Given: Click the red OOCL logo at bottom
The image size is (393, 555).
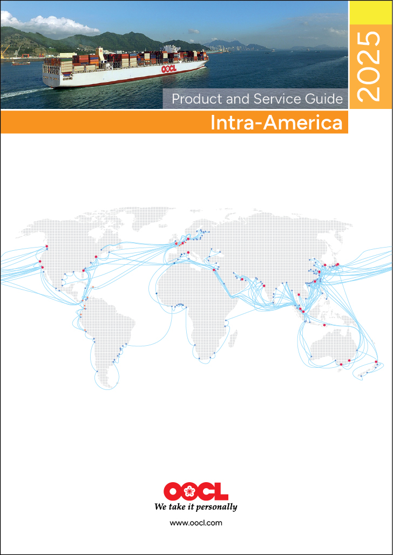Looking at the screenshot, I should click(x=195, y=491).
